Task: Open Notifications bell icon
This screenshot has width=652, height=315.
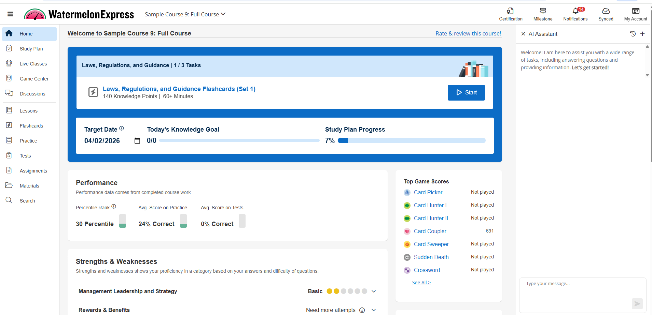Action: 575,11
